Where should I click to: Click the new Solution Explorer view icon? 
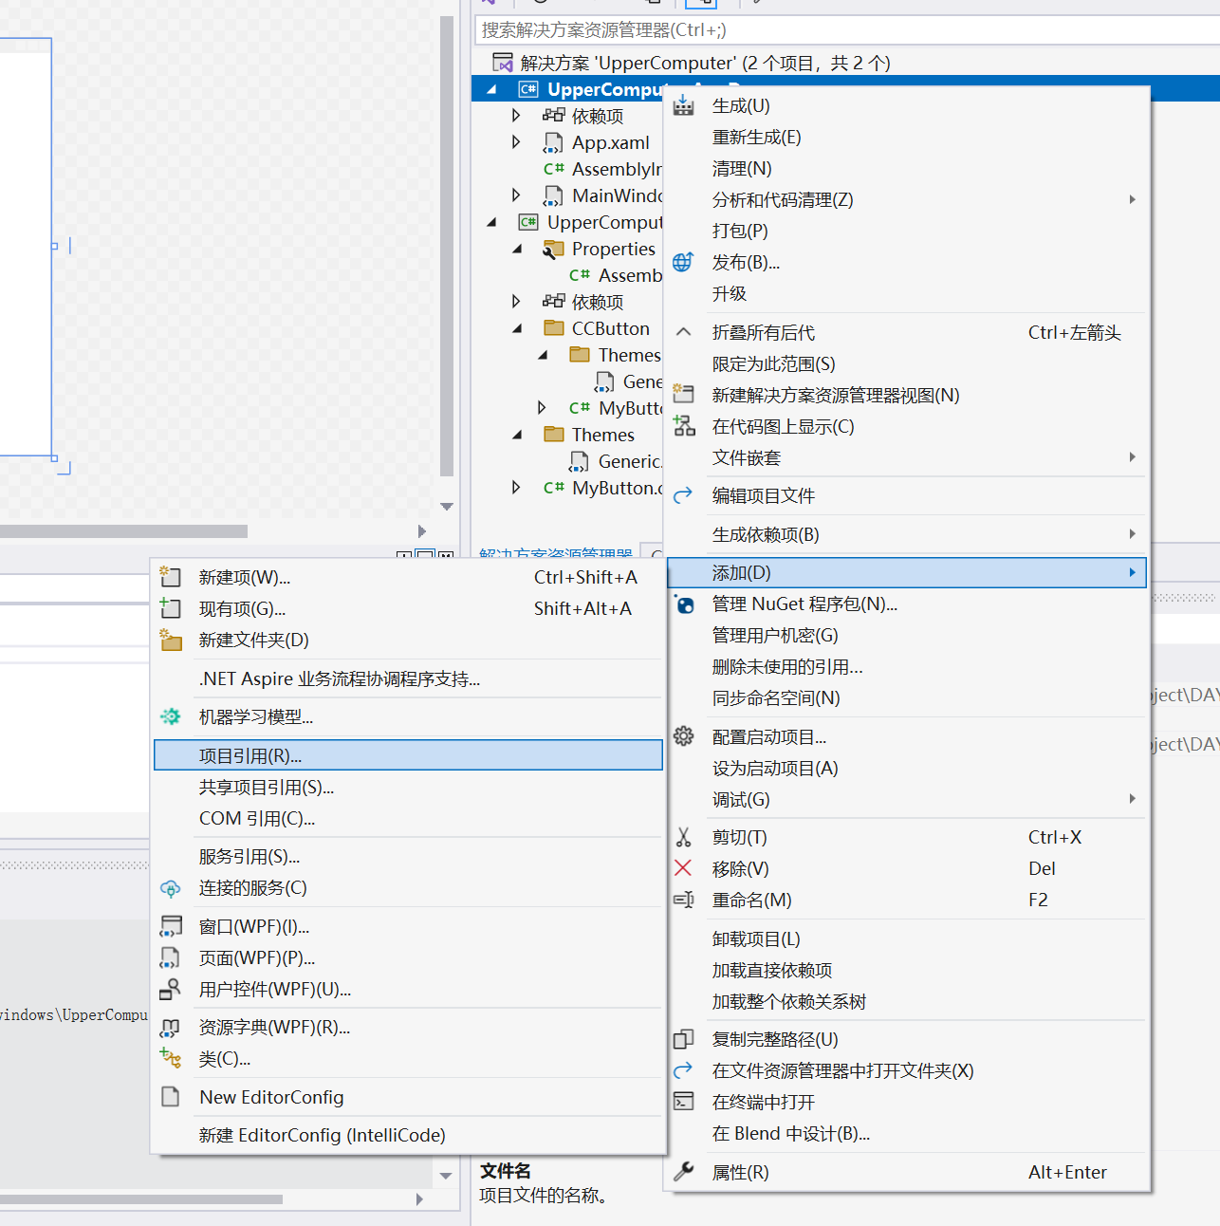683,395
